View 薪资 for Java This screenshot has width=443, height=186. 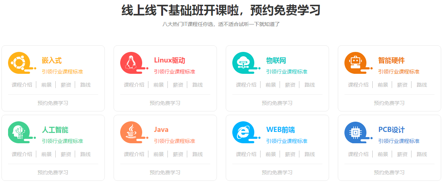[x=178, y=154]
